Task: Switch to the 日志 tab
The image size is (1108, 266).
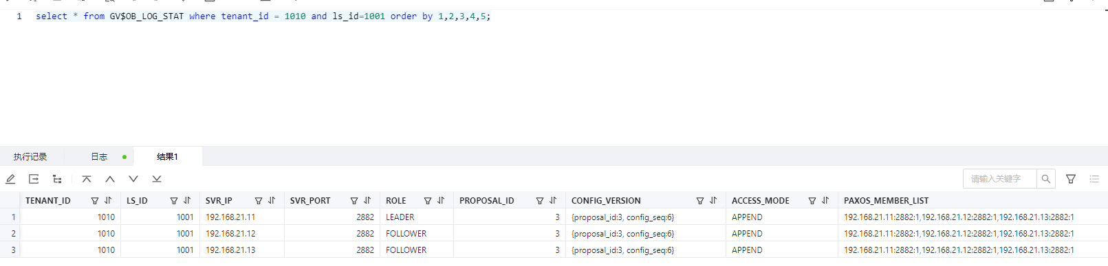Action: [x=99, y=157]
